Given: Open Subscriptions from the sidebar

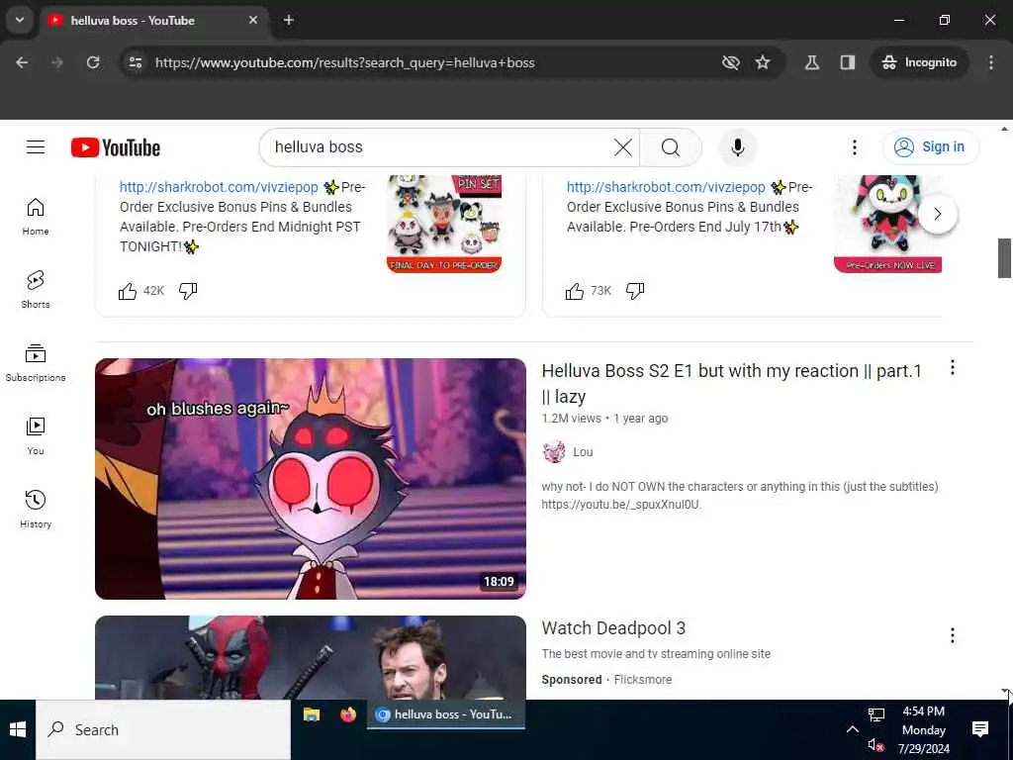Looking at the screenshot, I should coord(36,362).
